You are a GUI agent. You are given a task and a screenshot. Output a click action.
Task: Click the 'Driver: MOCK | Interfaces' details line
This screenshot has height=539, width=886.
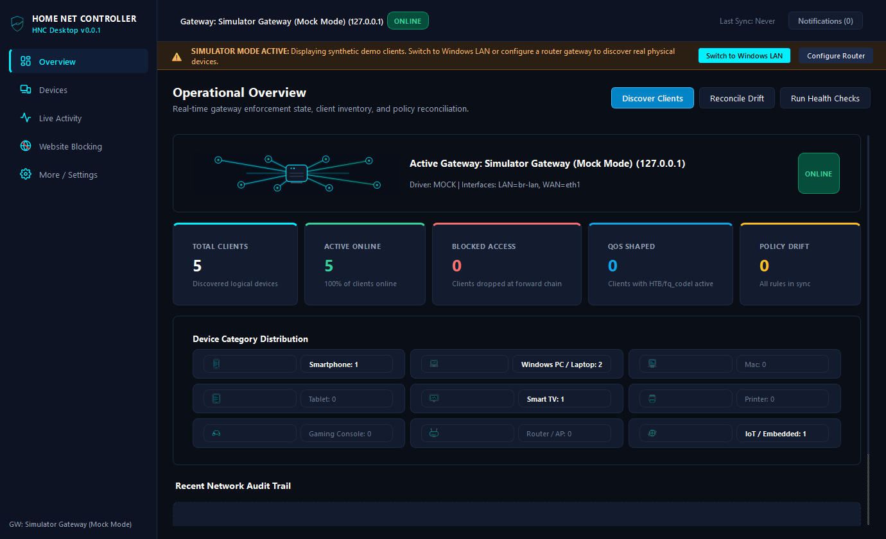click(x=495, y=185)
